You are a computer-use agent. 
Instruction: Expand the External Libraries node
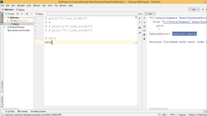(5, 27)
